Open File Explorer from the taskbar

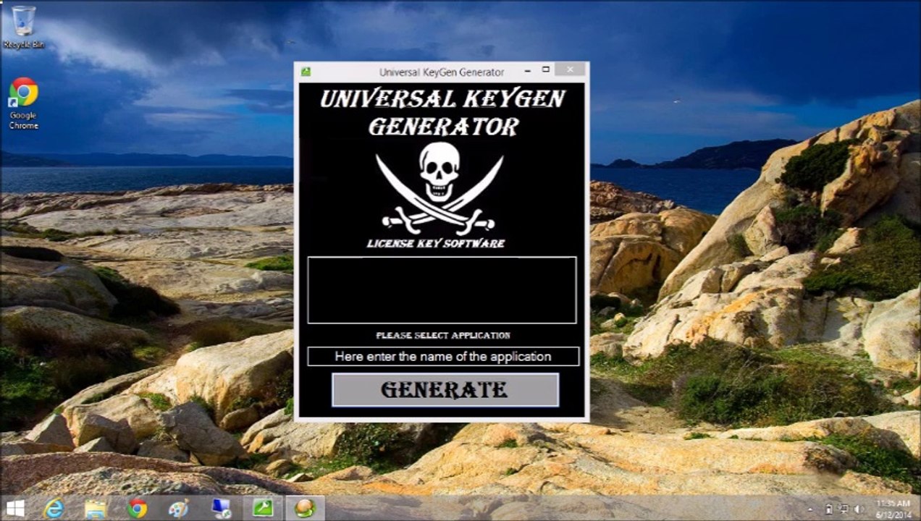[95, 508]
